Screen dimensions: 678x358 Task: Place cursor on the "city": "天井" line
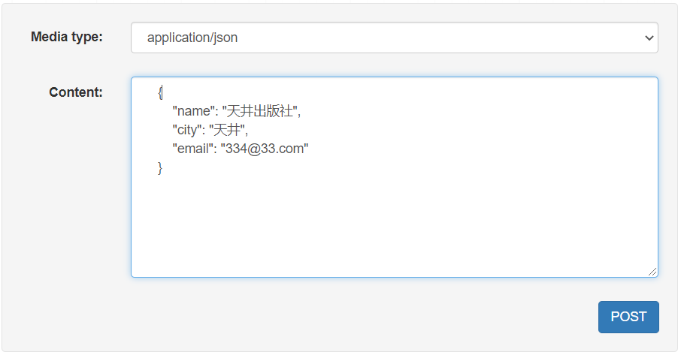(210, 130)
